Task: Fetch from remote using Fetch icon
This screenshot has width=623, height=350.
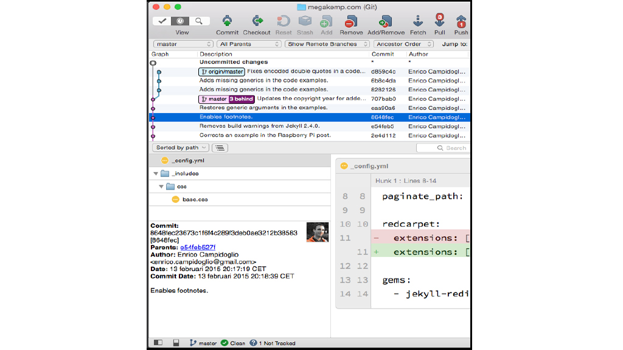Action: (x=418, y=21)
